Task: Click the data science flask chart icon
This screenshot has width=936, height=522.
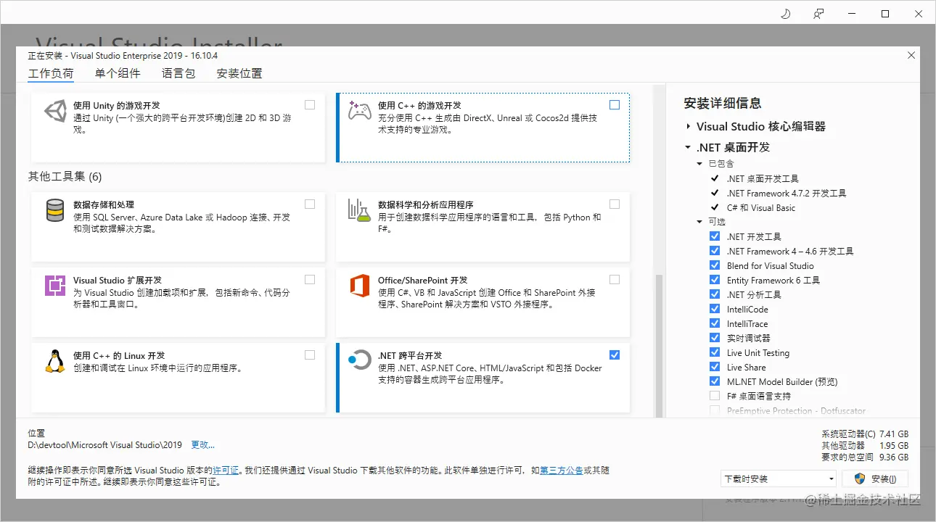Action: 360,210
